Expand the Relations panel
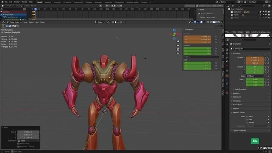The image size is (272, 153). 236,93
